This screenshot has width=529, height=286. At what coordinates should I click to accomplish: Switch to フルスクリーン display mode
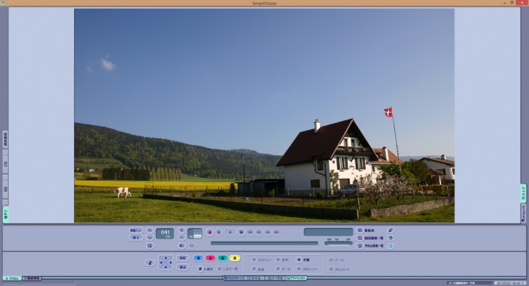click(233, 278)
